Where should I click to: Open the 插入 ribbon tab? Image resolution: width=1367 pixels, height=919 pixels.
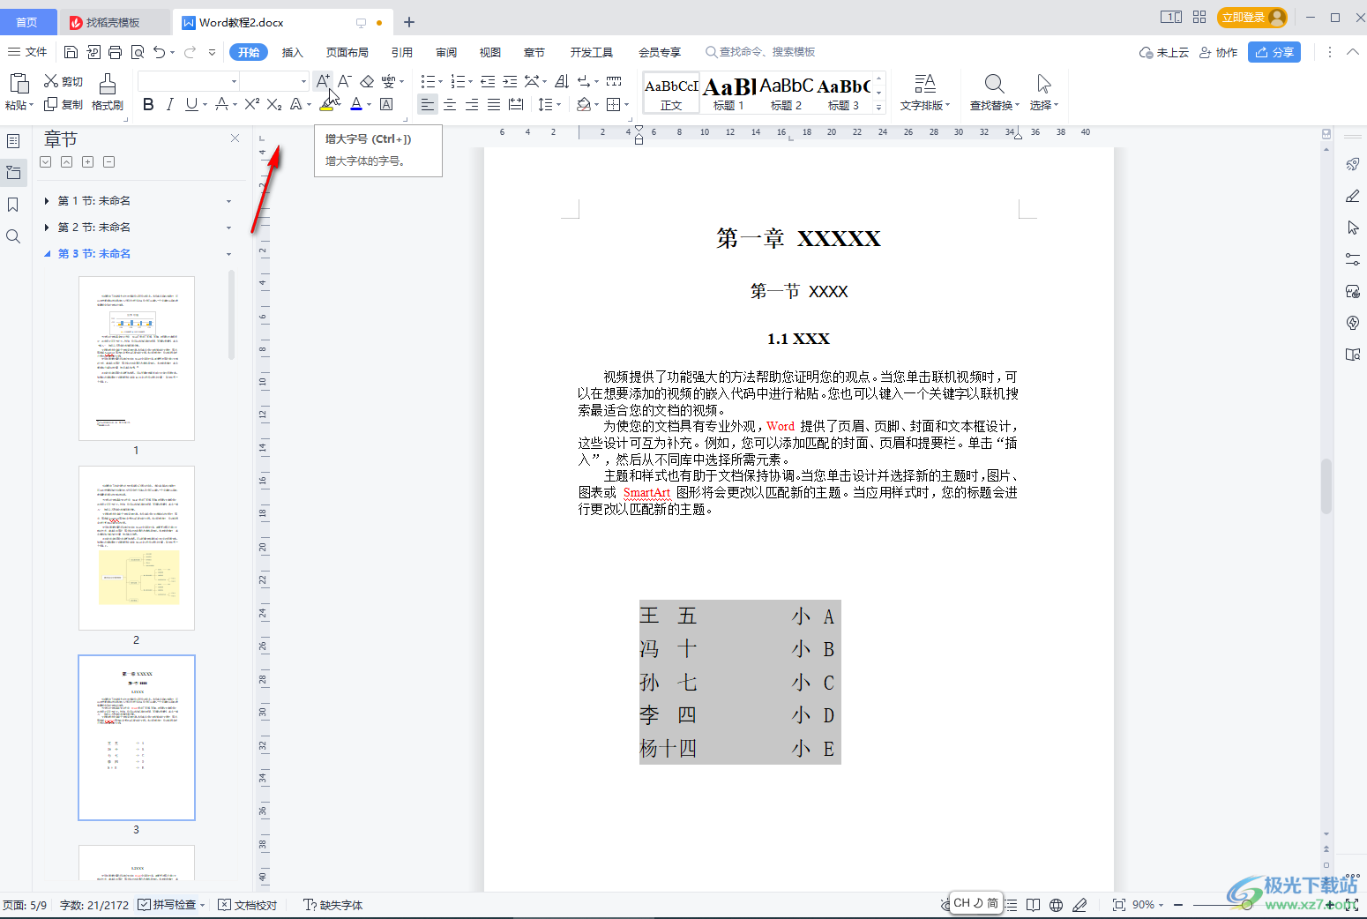click(x=292, y=52)
